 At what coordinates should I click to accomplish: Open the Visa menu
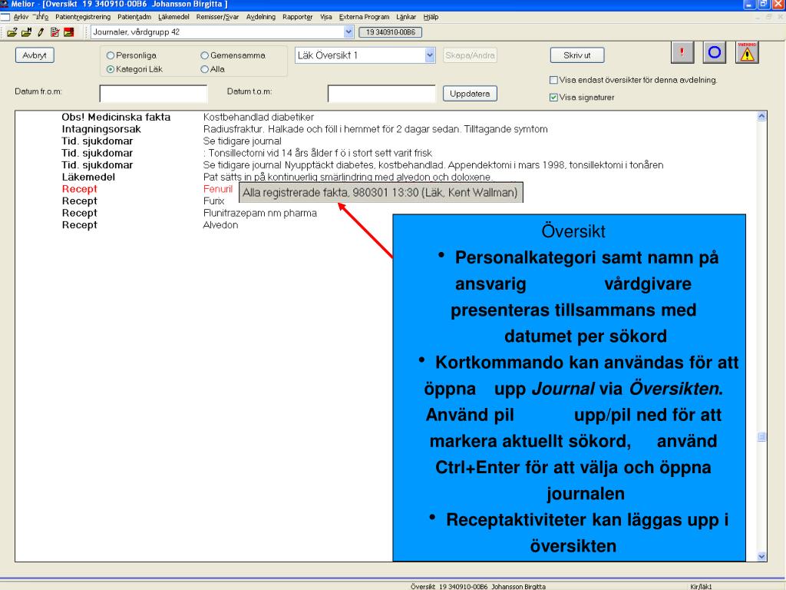tap(325, 17)
